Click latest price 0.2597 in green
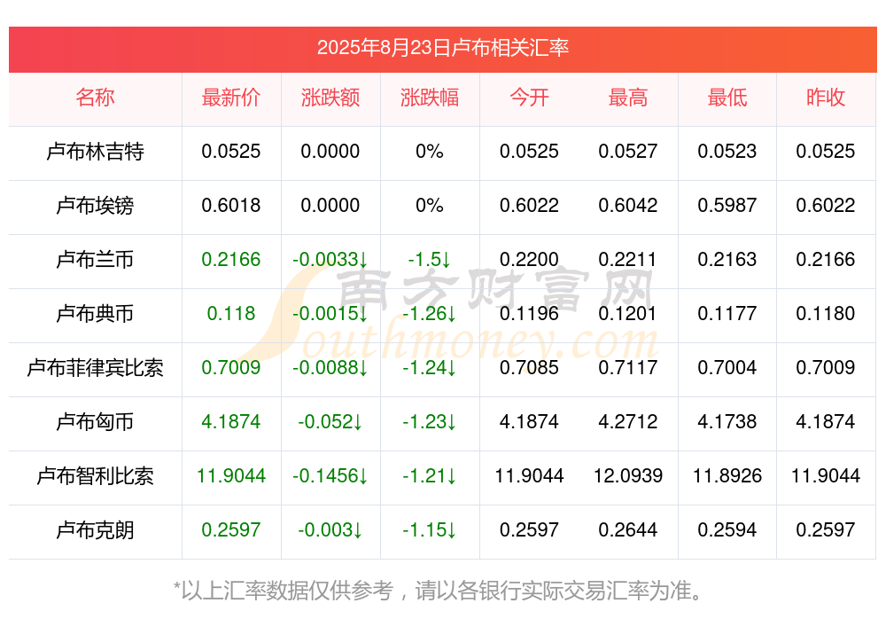Viewport: 886px width, 619px height. (x=231, y=530)
